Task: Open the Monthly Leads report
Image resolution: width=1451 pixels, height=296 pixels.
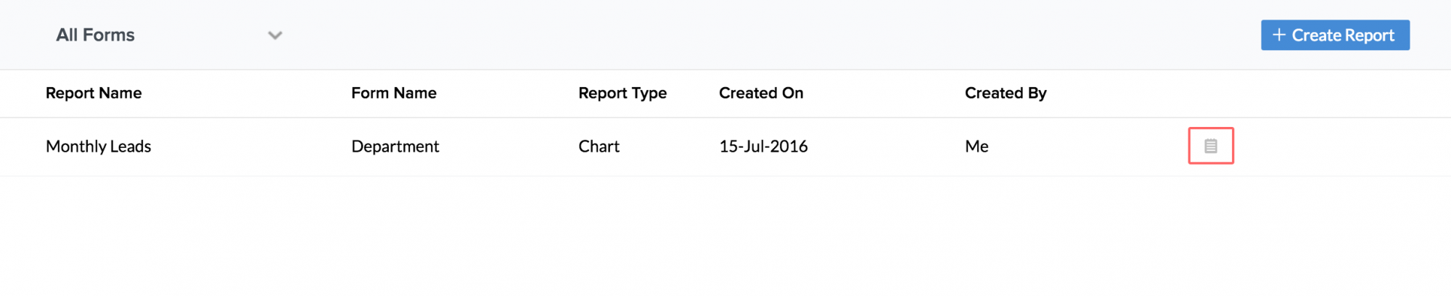Action: click(x=99, y=147)
